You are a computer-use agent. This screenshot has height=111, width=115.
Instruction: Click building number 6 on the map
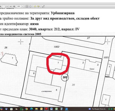coord(34,73)
